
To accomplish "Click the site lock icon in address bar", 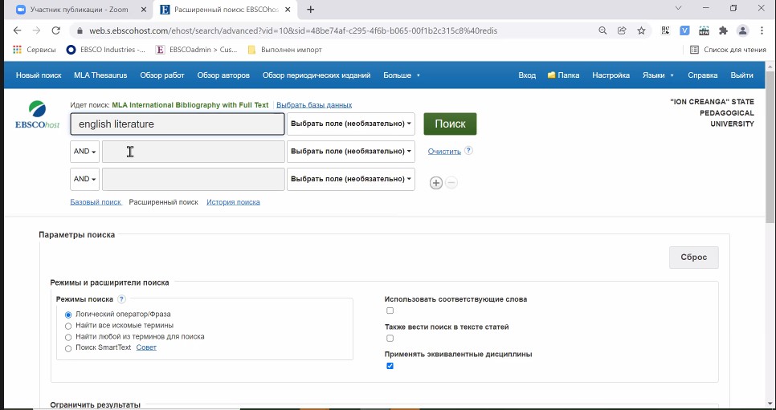I will [x=80, y=30].
